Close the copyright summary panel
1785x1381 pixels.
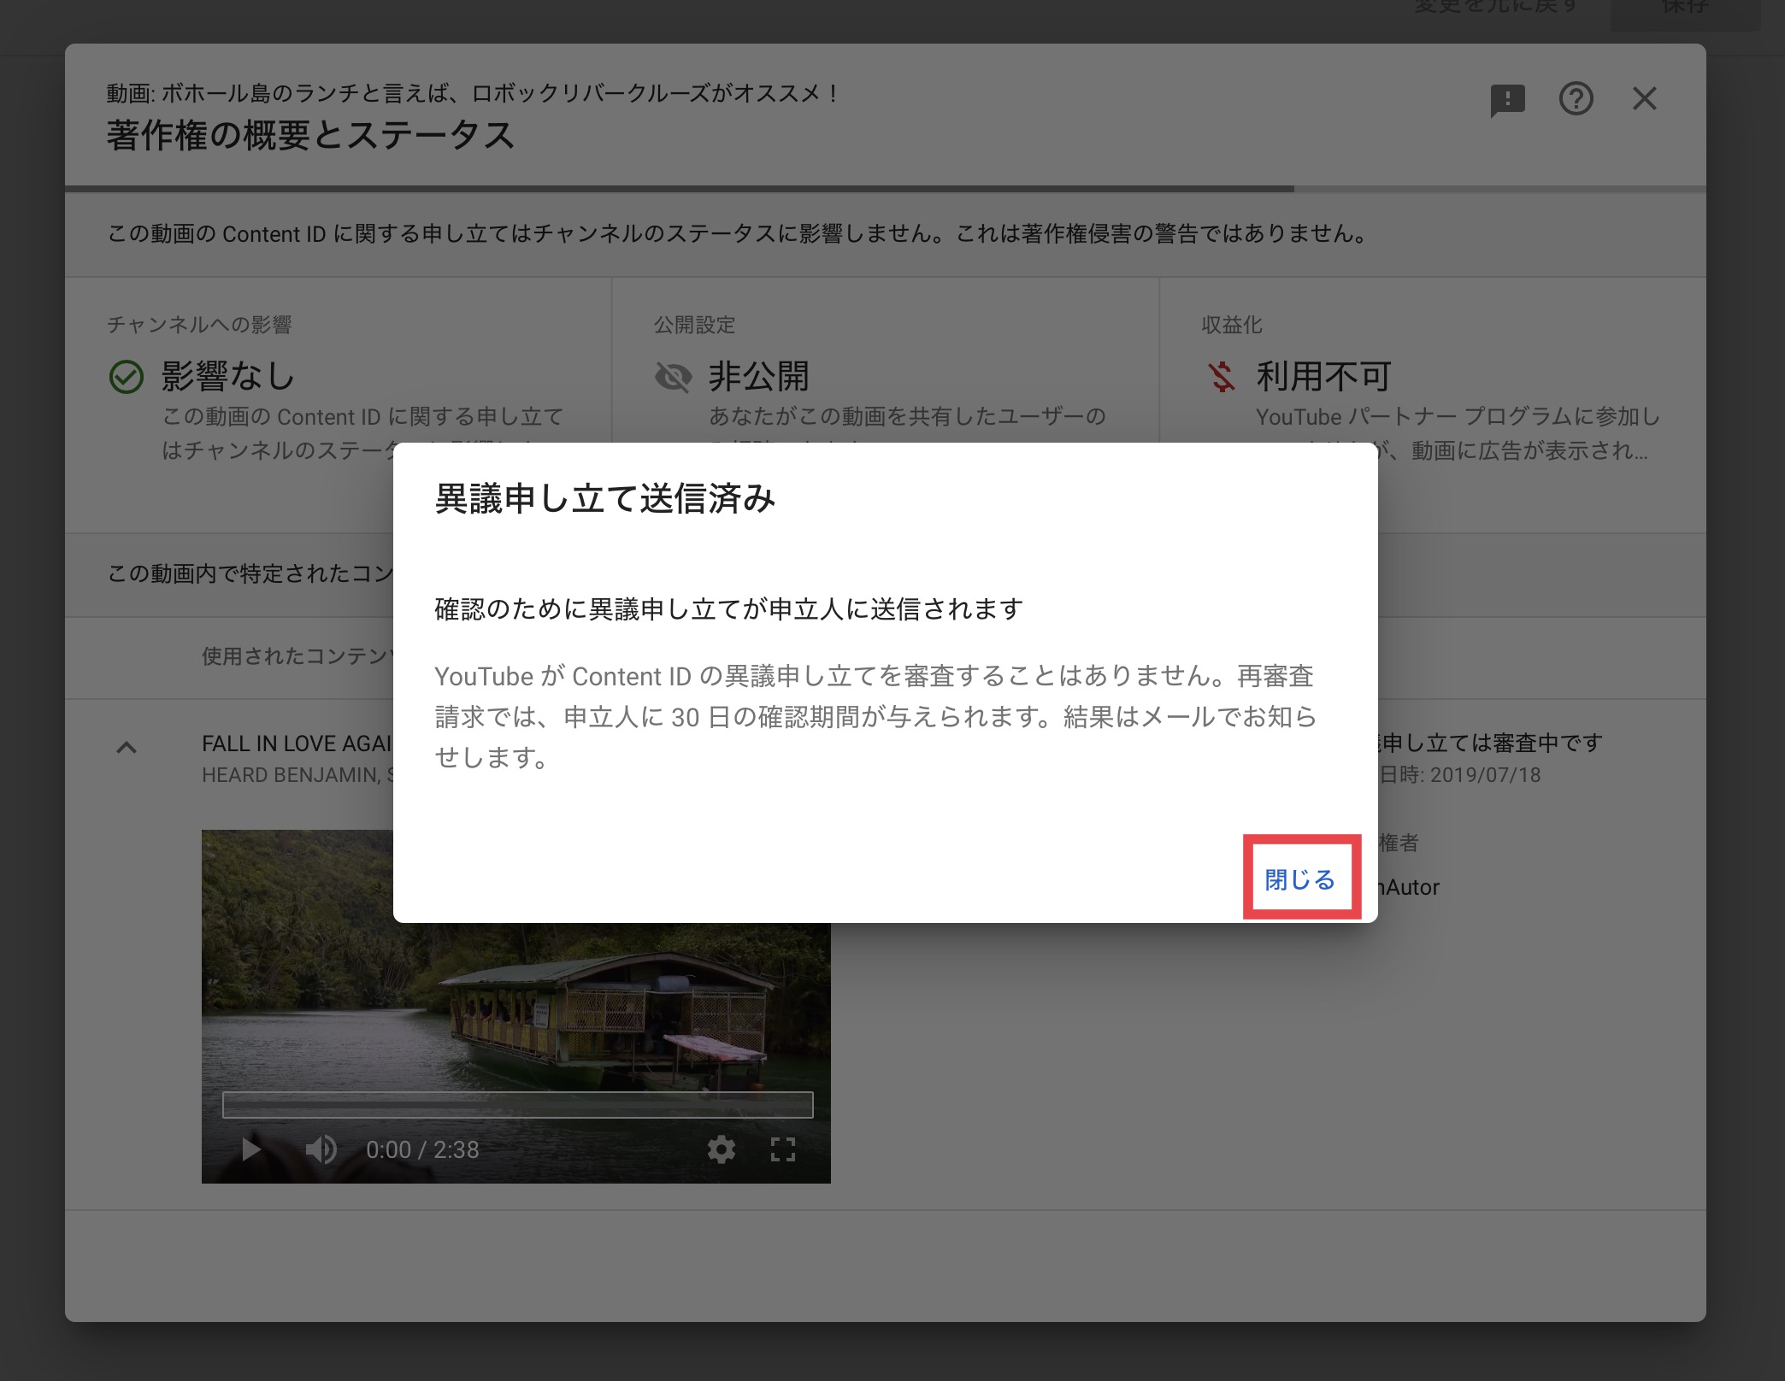click(x=1644, y=99)
